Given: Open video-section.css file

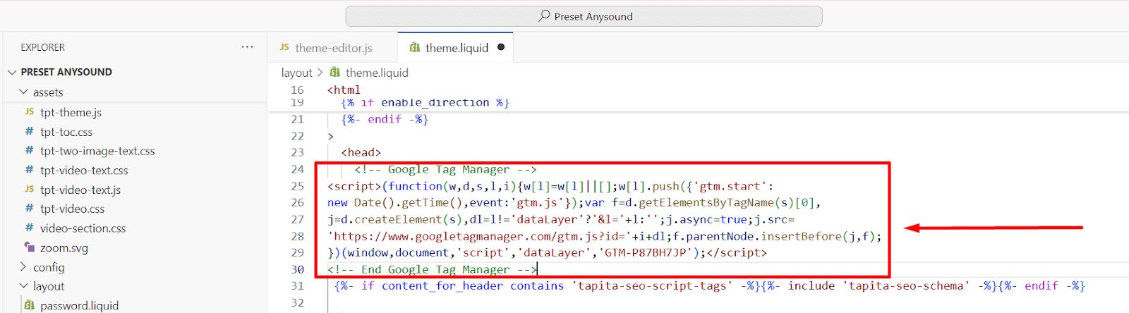Looking at the screenshot, I should click(83, 228).
